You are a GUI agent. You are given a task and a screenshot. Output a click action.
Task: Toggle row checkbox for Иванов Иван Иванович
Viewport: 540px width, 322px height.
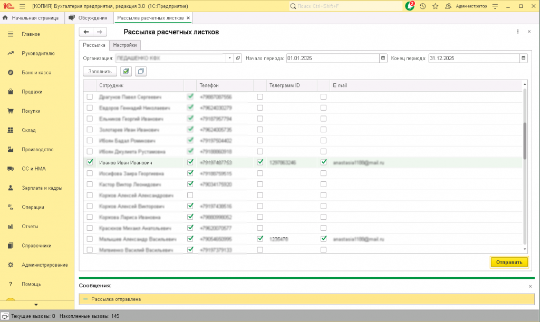90,162
